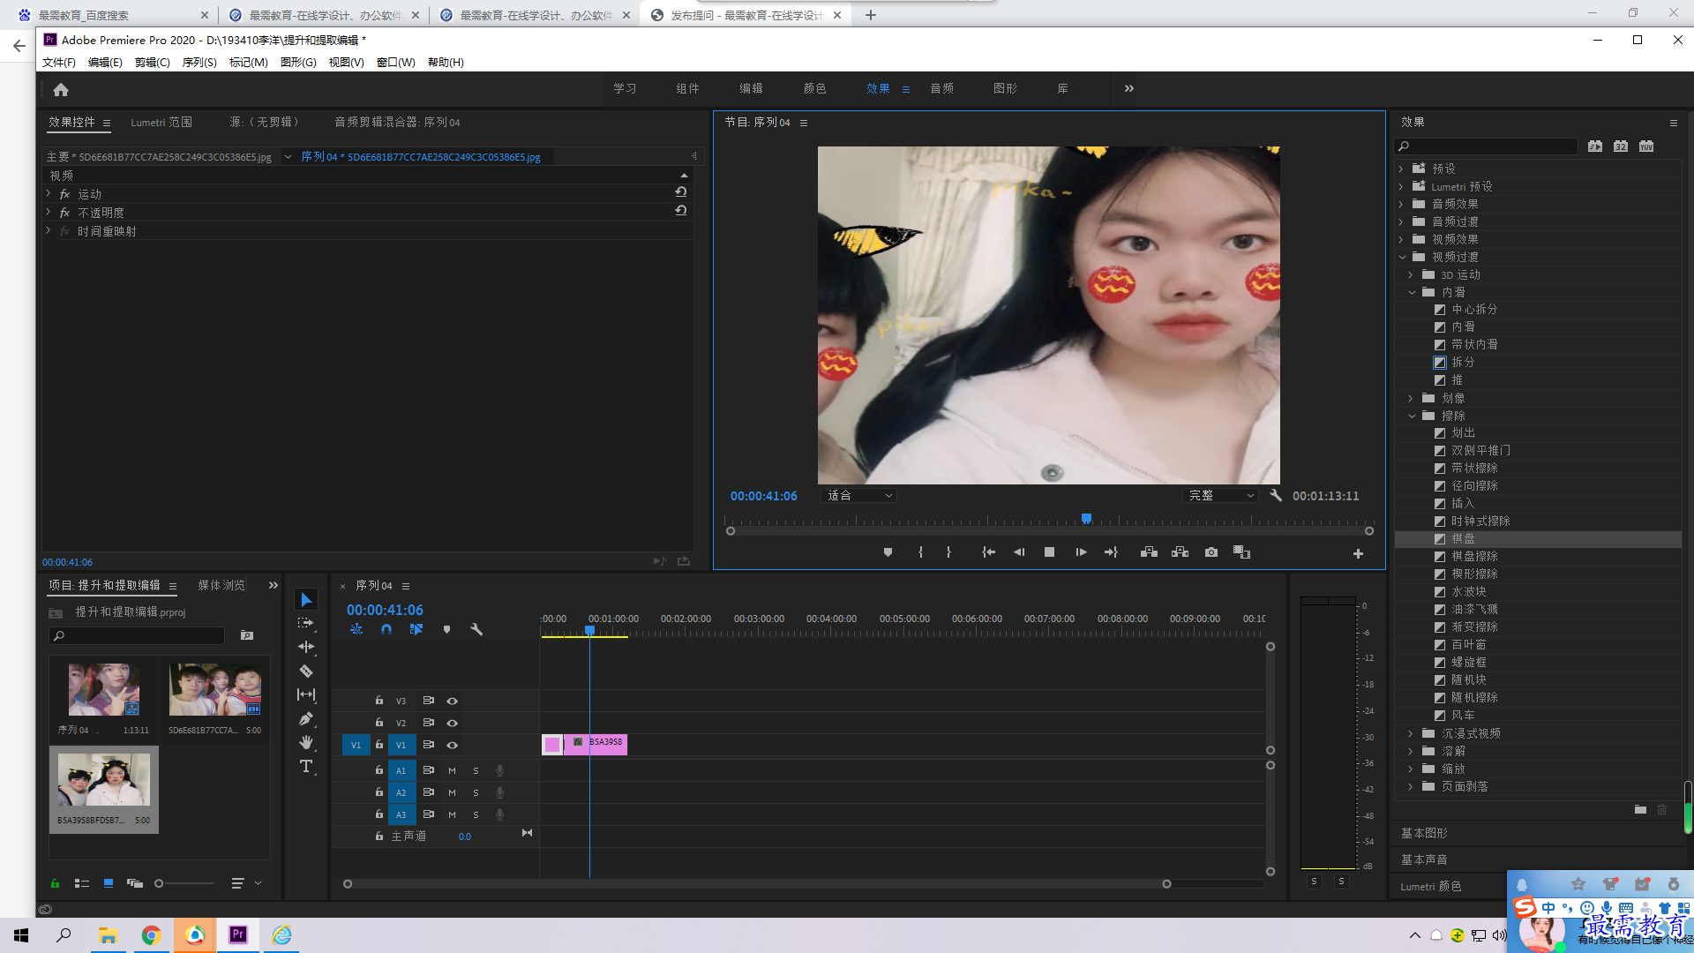Go to Out point

[x=1111, y=552]
